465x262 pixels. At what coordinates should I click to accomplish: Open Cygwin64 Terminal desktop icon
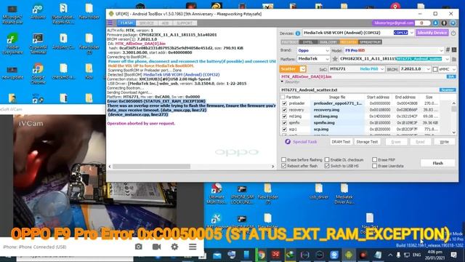(x=38, y=44)
